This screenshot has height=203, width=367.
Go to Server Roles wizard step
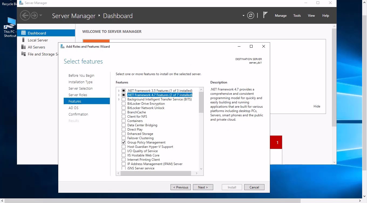click(x=78, y=95)
